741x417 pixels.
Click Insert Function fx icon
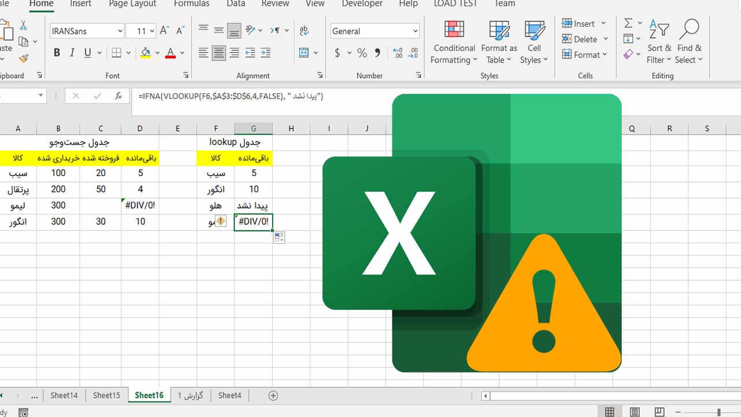[x=119, y=96]
